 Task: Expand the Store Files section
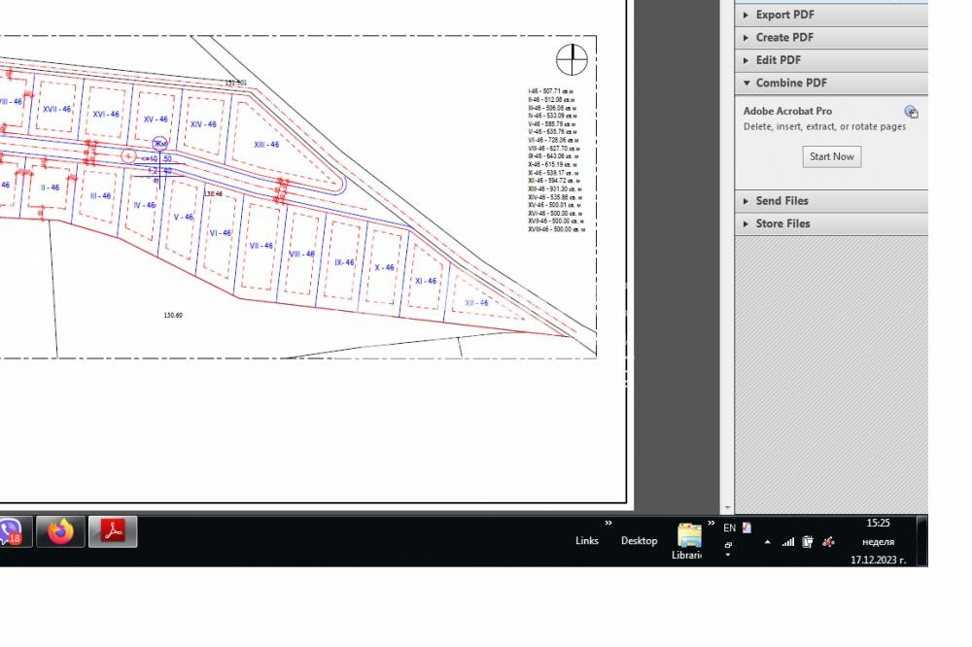pos(782,223)
